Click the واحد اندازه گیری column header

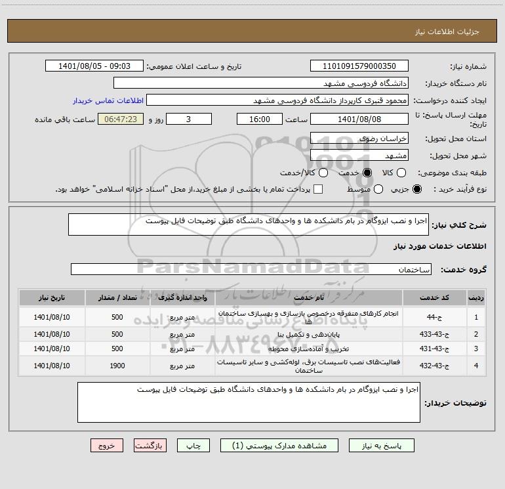[182, 297]
